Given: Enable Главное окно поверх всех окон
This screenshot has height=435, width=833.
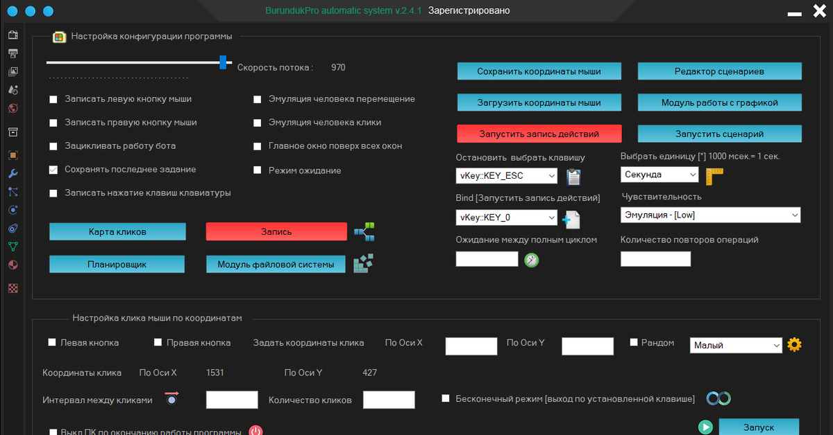Looking at the screenshot, I should point(257,147).
